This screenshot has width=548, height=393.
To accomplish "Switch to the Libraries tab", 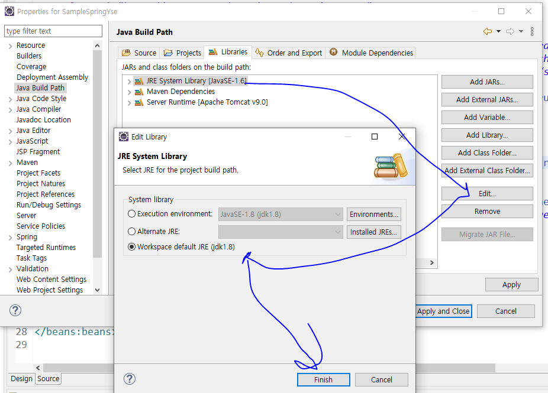I will 228,52.
